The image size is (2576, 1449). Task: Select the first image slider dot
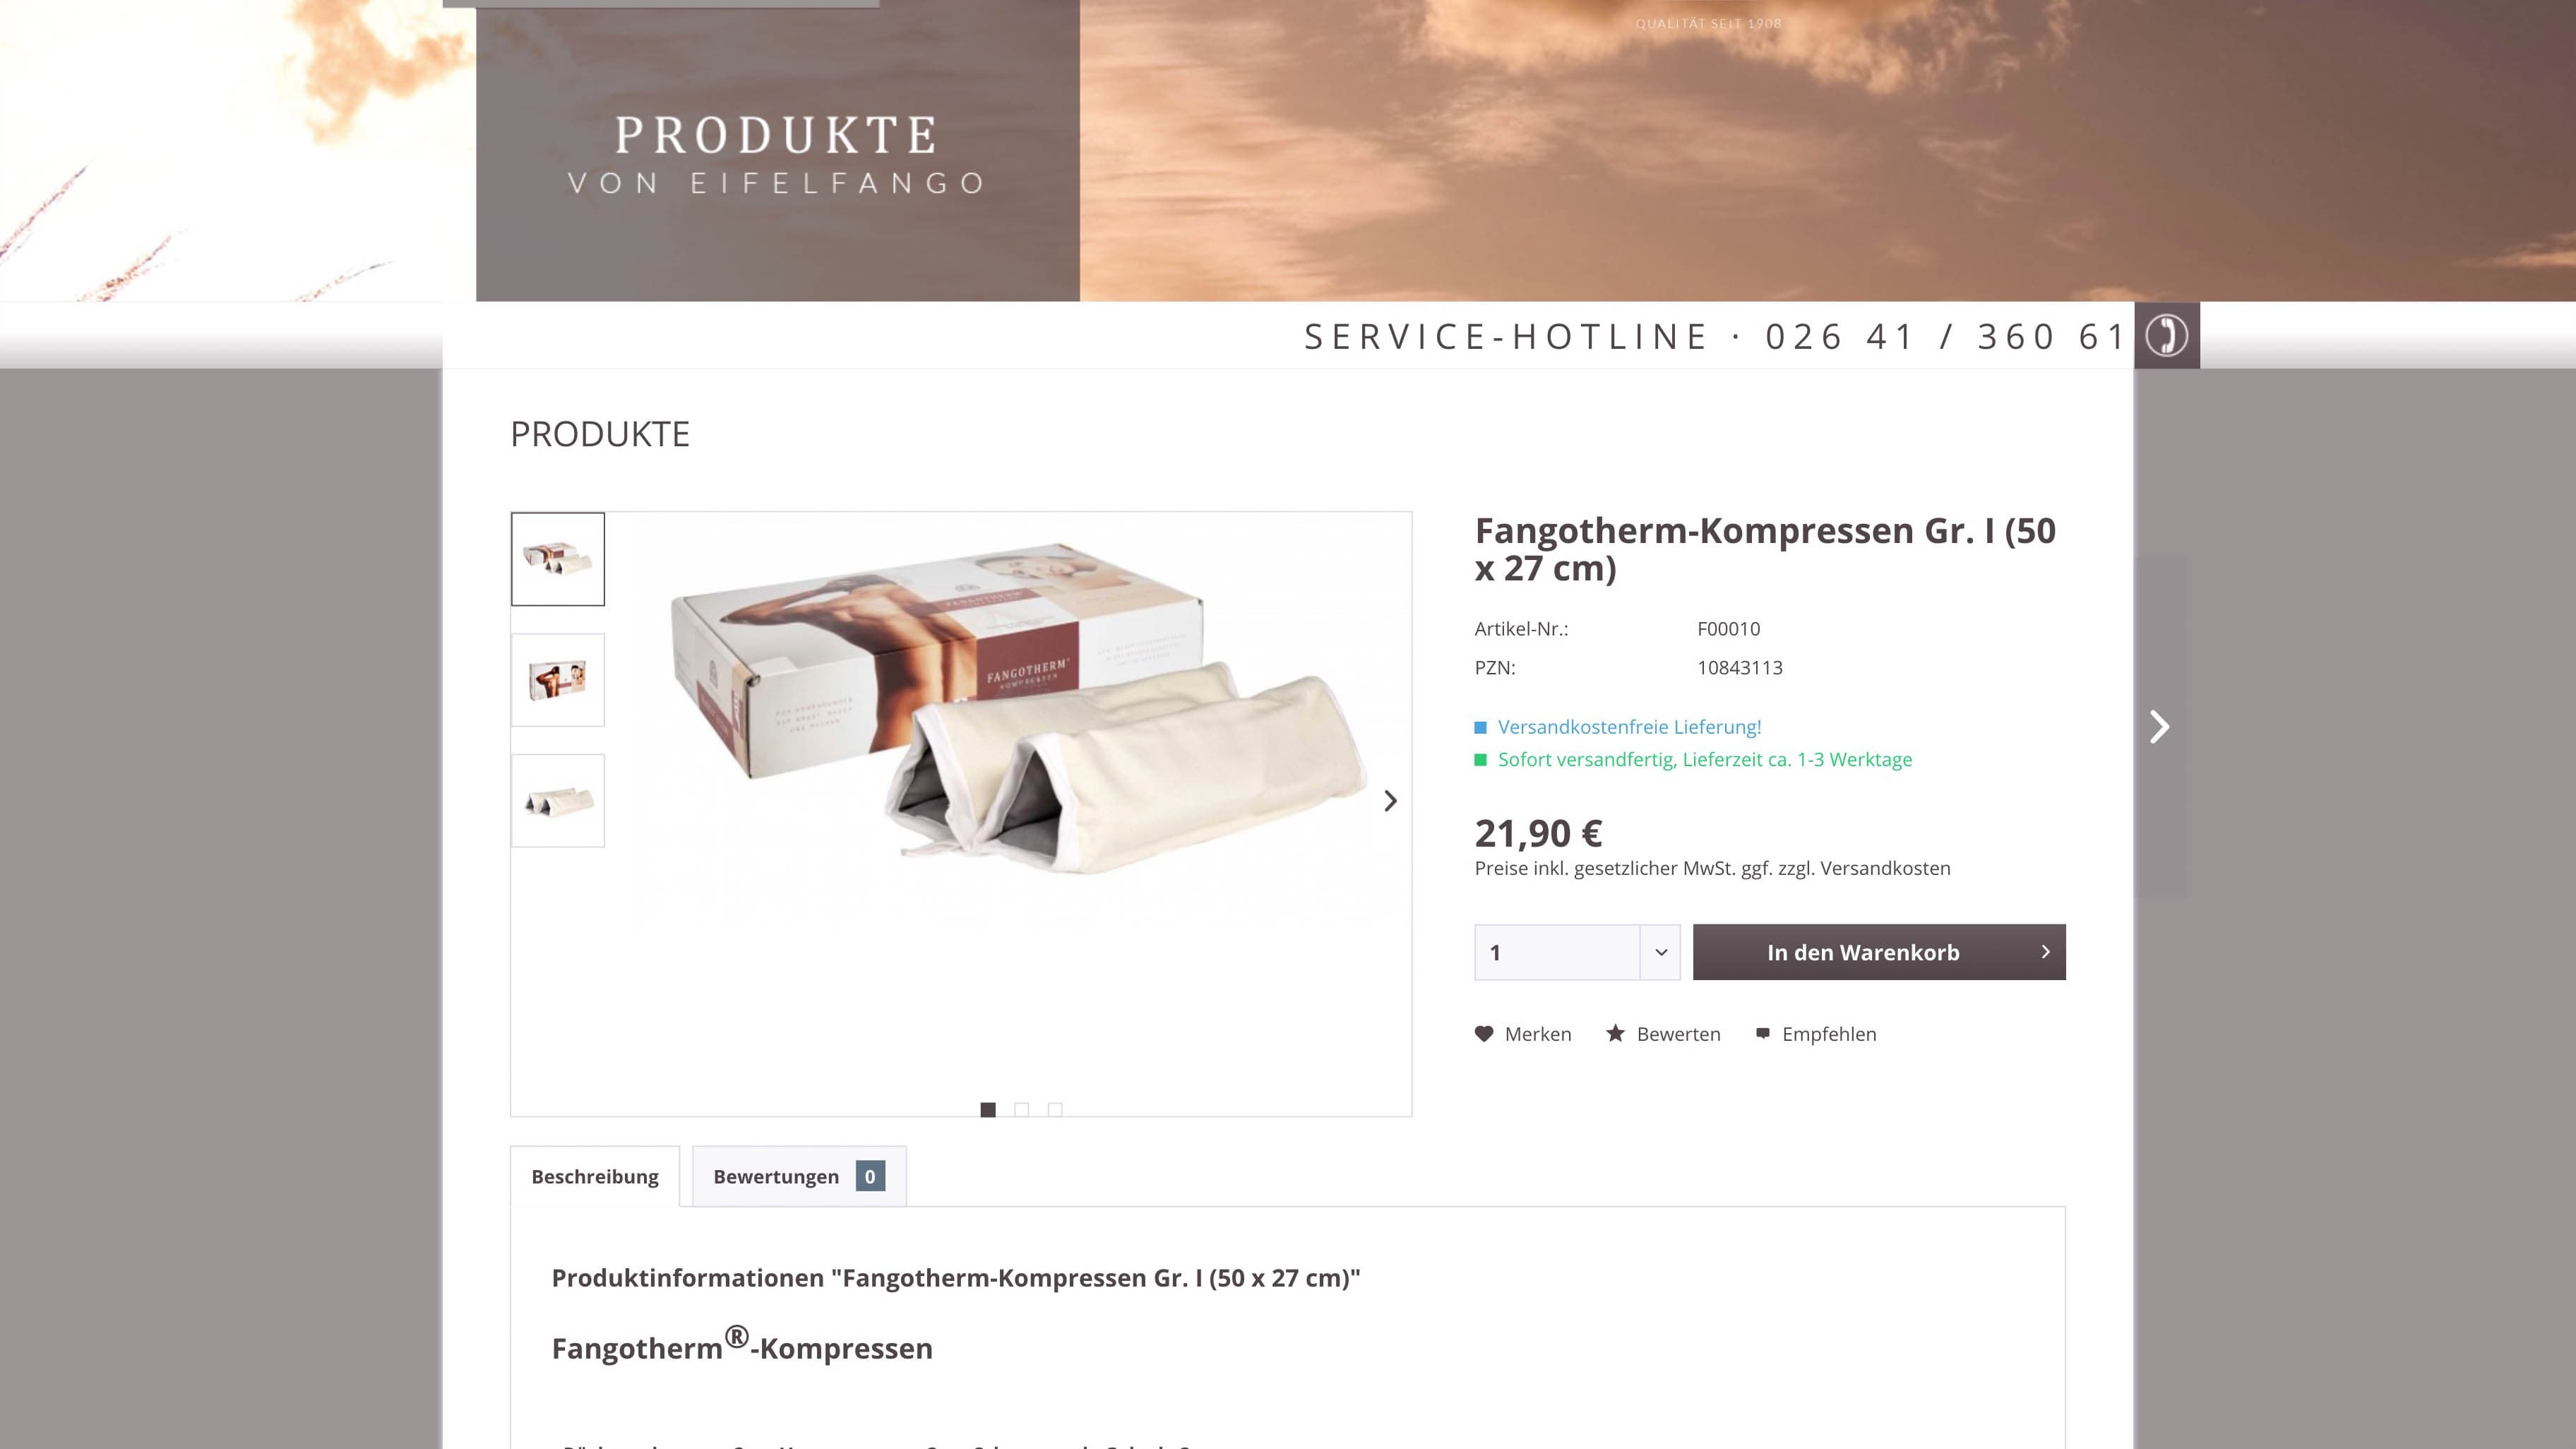[x=988, y=1109]
